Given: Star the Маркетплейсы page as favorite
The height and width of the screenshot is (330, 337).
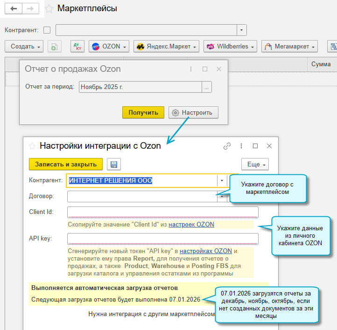Looking at the screenshot, I should click(49, 9).
